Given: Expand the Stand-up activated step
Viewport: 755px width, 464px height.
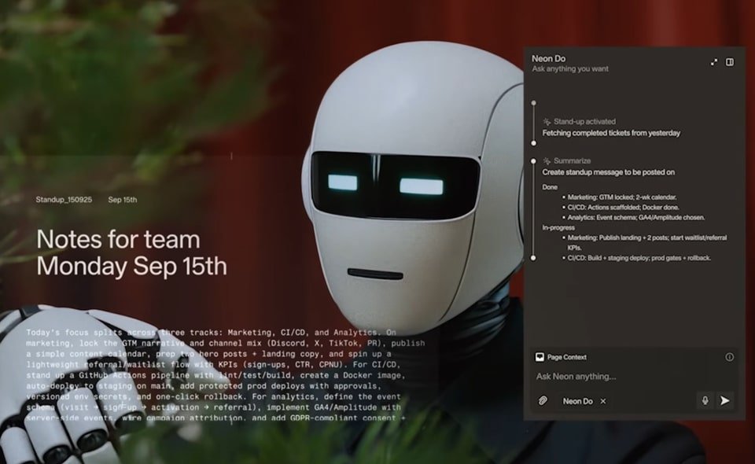Looking at the screenshot, I should [x=584, y=122].
